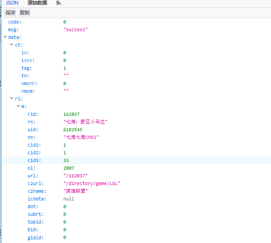The image size is (271, 243).
Task: Collapse the ct node
Action: point(12,45)
